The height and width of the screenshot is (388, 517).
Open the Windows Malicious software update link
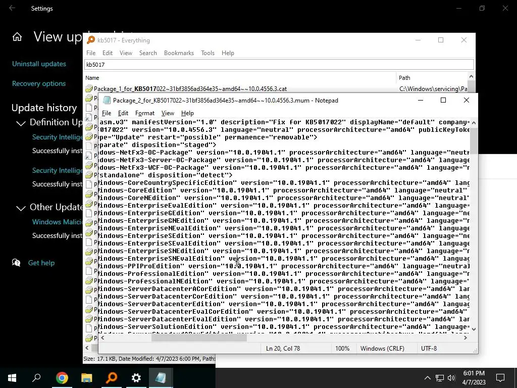[58, 222]
